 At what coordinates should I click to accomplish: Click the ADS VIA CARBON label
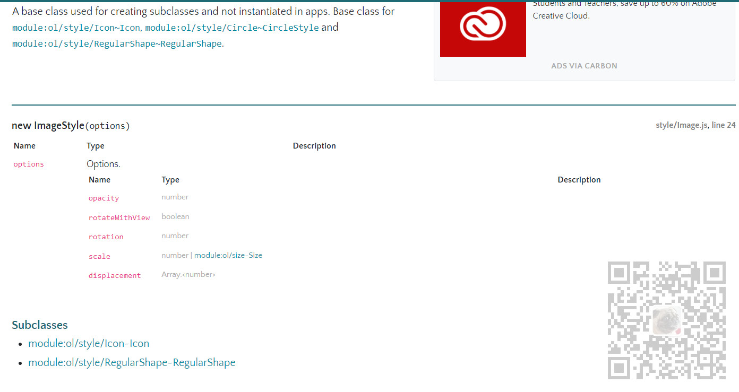point(584,66)
